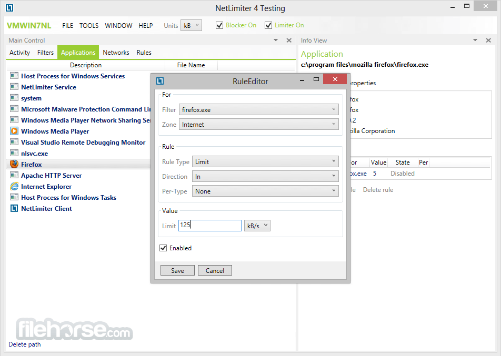Open the Main Control panel options arrow

point(276,40)
